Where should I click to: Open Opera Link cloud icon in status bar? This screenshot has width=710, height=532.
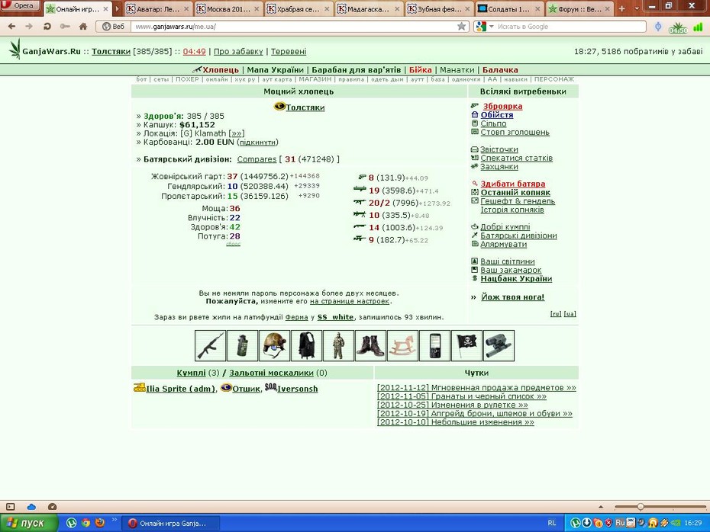[31, 507]
